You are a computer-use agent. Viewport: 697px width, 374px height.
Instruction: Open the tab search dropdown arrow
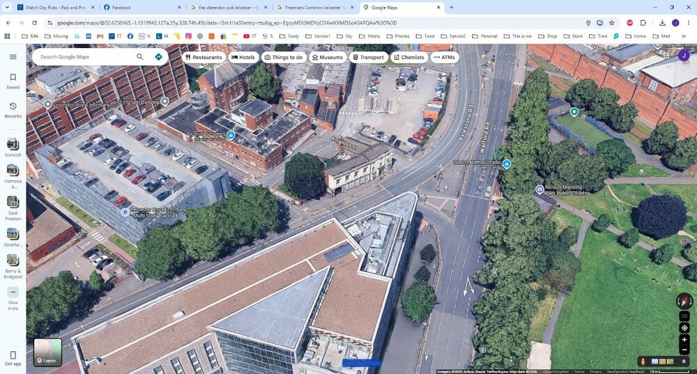7,7
